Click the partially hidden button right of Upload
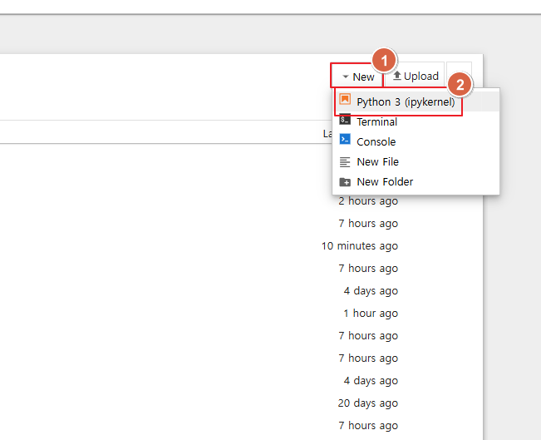Screen dimensions: 541x440 tap(459, 74)
